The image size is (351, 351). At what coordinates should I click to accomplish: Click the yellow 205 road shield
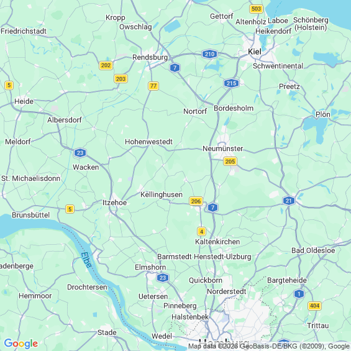(x=230, y=162)
